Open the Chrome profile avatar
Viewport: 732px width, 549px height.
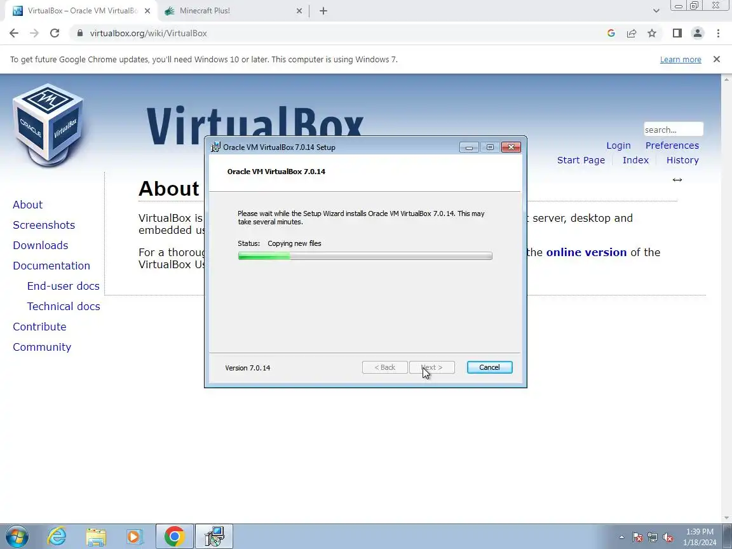coord(698,33)
